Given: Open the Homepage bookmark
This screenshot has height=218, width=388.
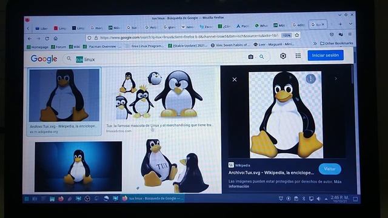Looking at the screenshot, I should tap(38, 47).
